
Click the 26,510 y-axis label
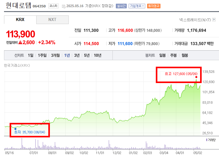tap(208, 133)
